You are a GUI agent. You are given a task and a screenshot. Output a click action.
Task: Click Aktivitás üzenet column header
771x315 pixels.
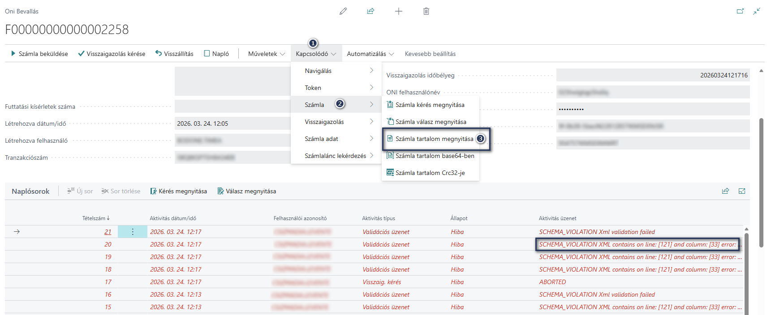[x=557, y=218]
